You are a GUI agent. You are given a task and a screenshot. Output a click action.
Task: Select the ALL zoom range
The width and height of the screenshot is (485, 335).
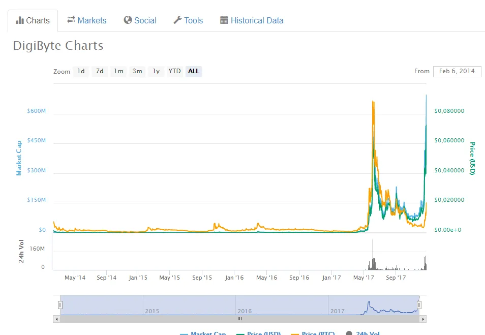click(194, 71)
